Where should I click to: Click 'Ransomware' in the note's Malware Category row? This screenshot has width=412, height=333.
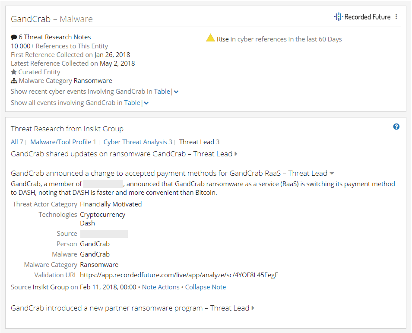99,265
